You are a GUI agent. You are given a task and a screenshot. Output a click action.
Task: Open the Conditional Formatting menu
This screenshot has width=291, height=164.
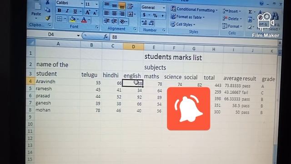click(194, 9)
